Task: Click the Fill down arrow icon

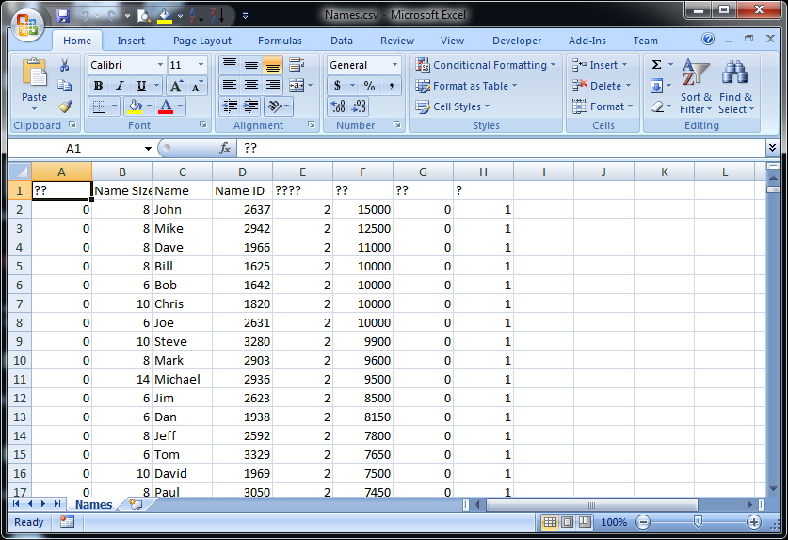Action: point(656,86)
